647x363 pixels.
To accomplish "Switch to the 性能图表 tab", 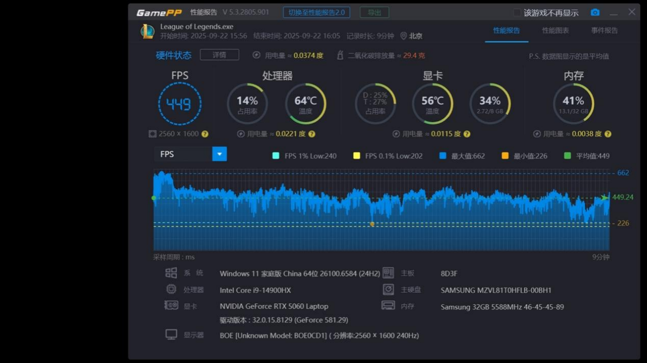I will point(555,30).
